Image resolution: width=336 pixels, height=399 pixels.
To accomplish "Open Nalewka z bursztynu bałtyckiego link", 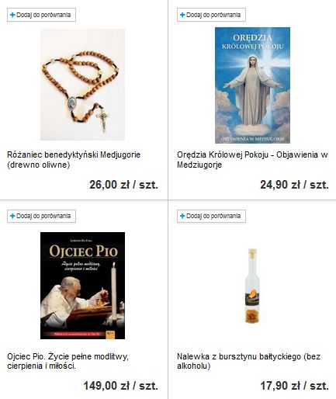I will point(248,361).
